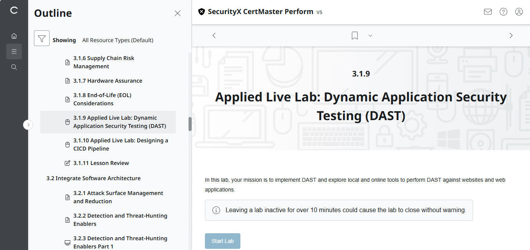Bookmark the current lesson
The width and height of the screenshot is (530, 250).
[354, 35]
